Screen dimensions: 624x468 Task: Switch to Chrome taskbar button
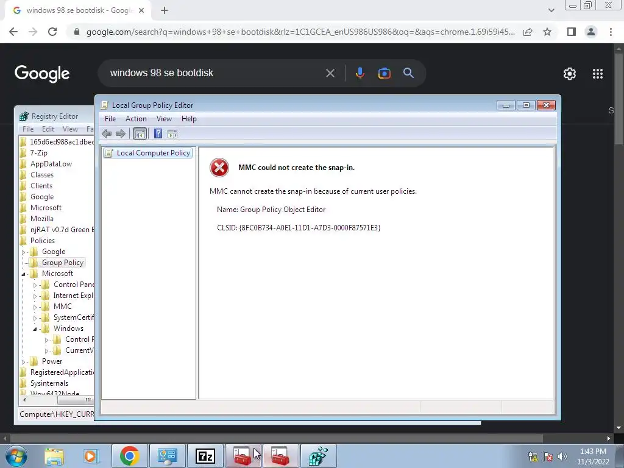129,456
